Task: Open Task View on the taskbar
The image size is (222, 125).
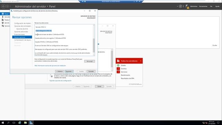Action: (x=14, y=123)
